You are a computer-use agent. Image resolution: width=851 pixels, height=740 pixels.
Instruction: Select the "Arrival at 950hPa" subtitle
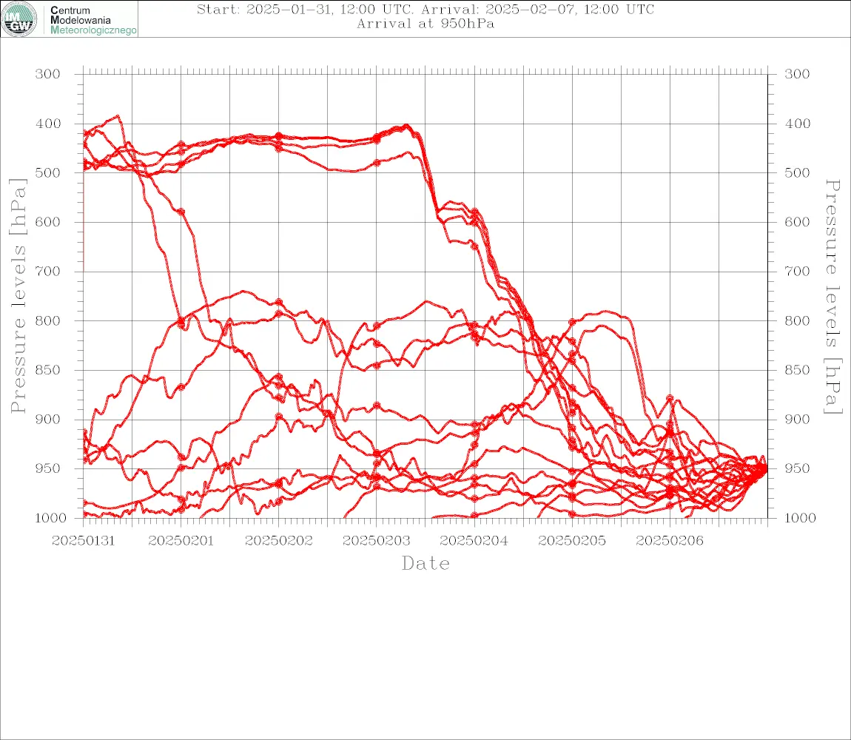click(425, 24)
